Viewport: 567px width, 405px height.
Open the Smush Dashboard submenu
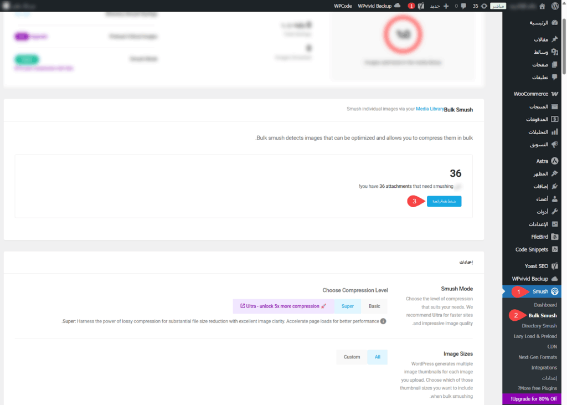pos(545,305)
